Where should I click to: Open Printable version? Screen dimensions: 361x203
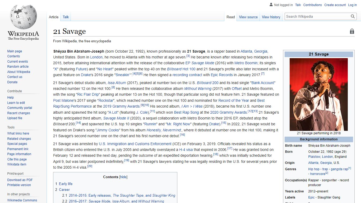coord(19,185)
